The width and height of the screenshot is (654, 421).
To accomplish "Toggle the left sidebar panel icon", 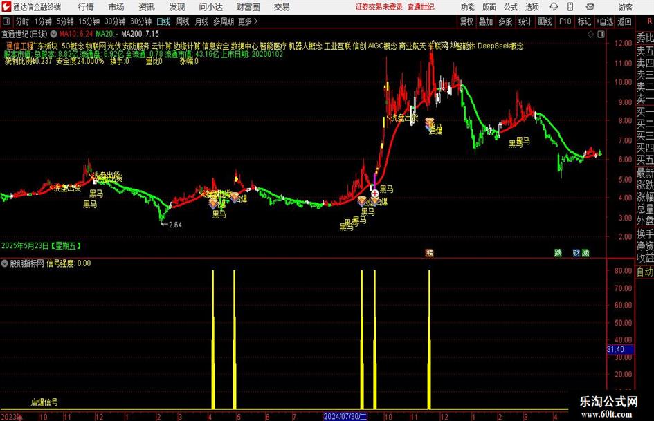I will click(6, 21).
